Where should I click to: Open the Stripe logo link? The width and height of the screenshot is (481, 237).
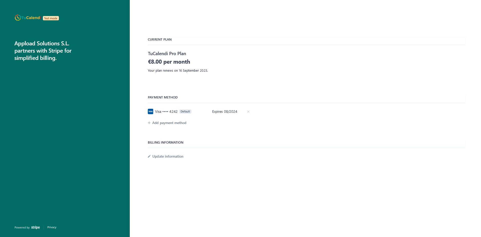36,227
